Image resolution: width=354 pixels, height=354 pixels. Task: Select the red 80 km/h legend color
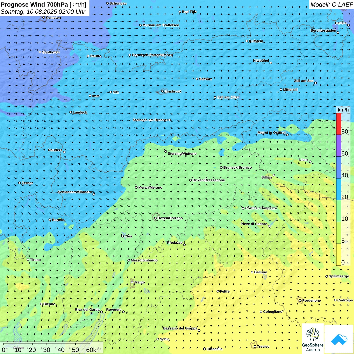point(339,124)
